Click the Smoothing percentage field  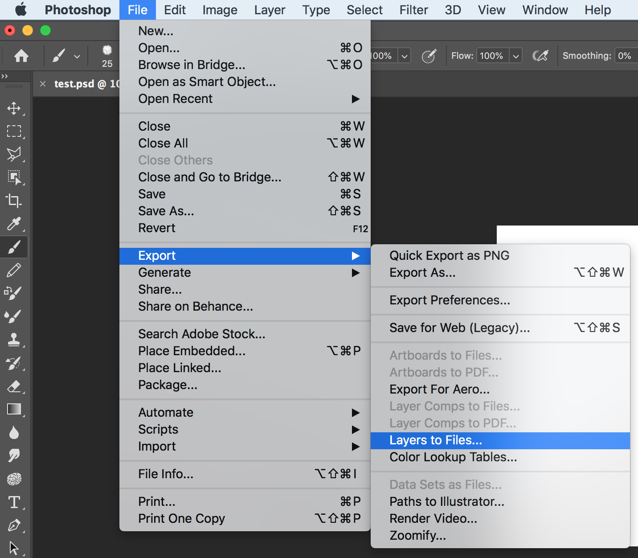pyautogui.click(x=626, y=55)
